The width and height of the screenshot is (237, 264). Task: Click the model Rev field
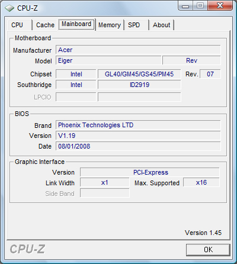pos(191,60)
